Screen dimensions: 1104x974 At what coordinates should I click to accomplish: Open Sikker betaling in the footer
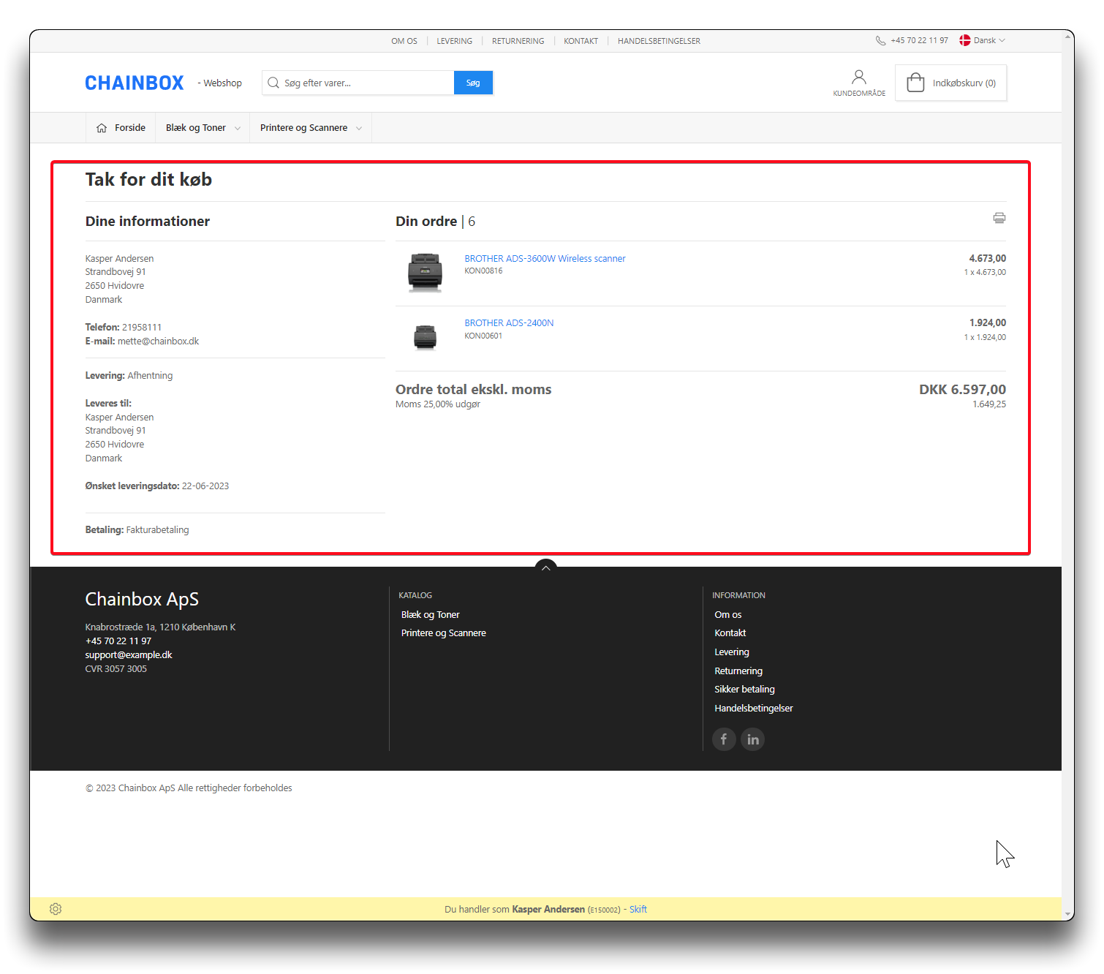click(x=744, y=690)
